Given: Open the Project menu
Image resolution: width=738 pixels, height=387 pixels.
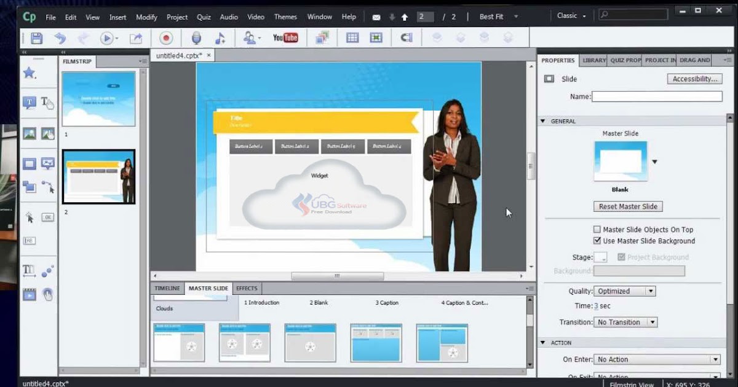Looking at the screenshot, I should pos(177,17).
